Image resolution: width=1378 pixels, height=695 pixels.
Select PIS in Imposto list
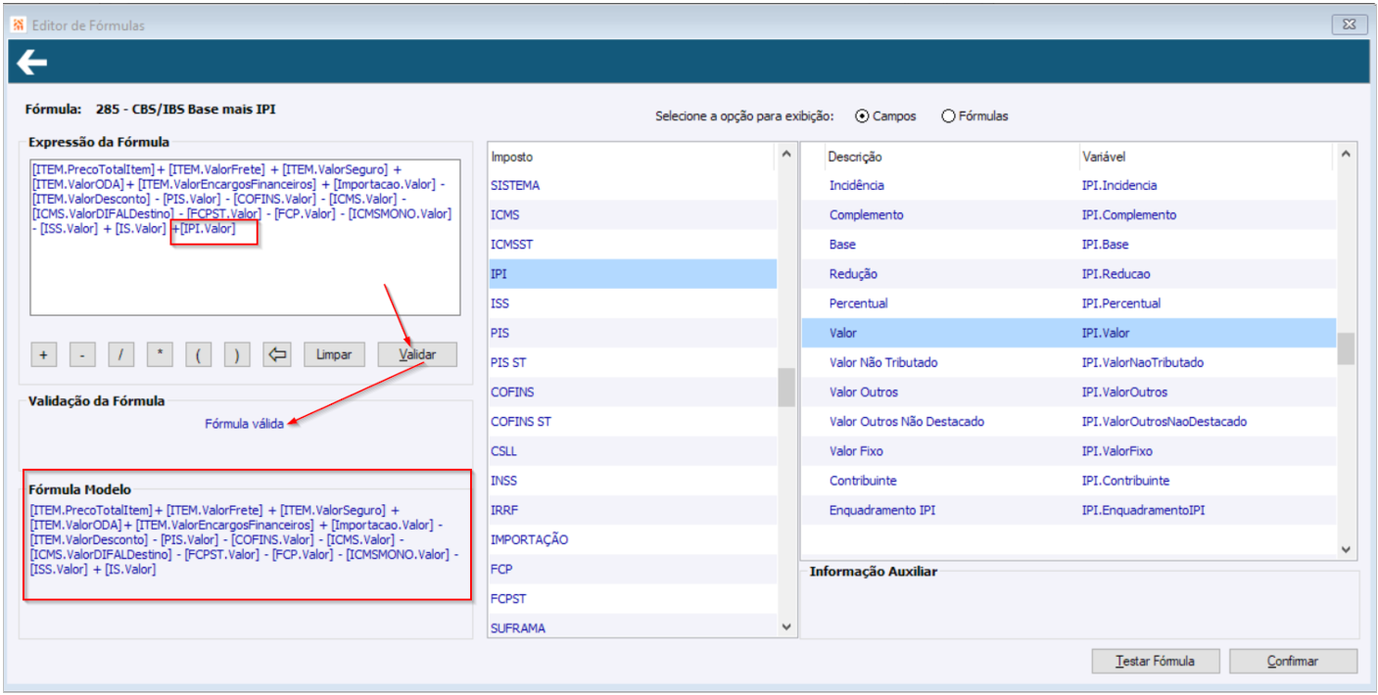pyautogui.click(x=633, y=333)
